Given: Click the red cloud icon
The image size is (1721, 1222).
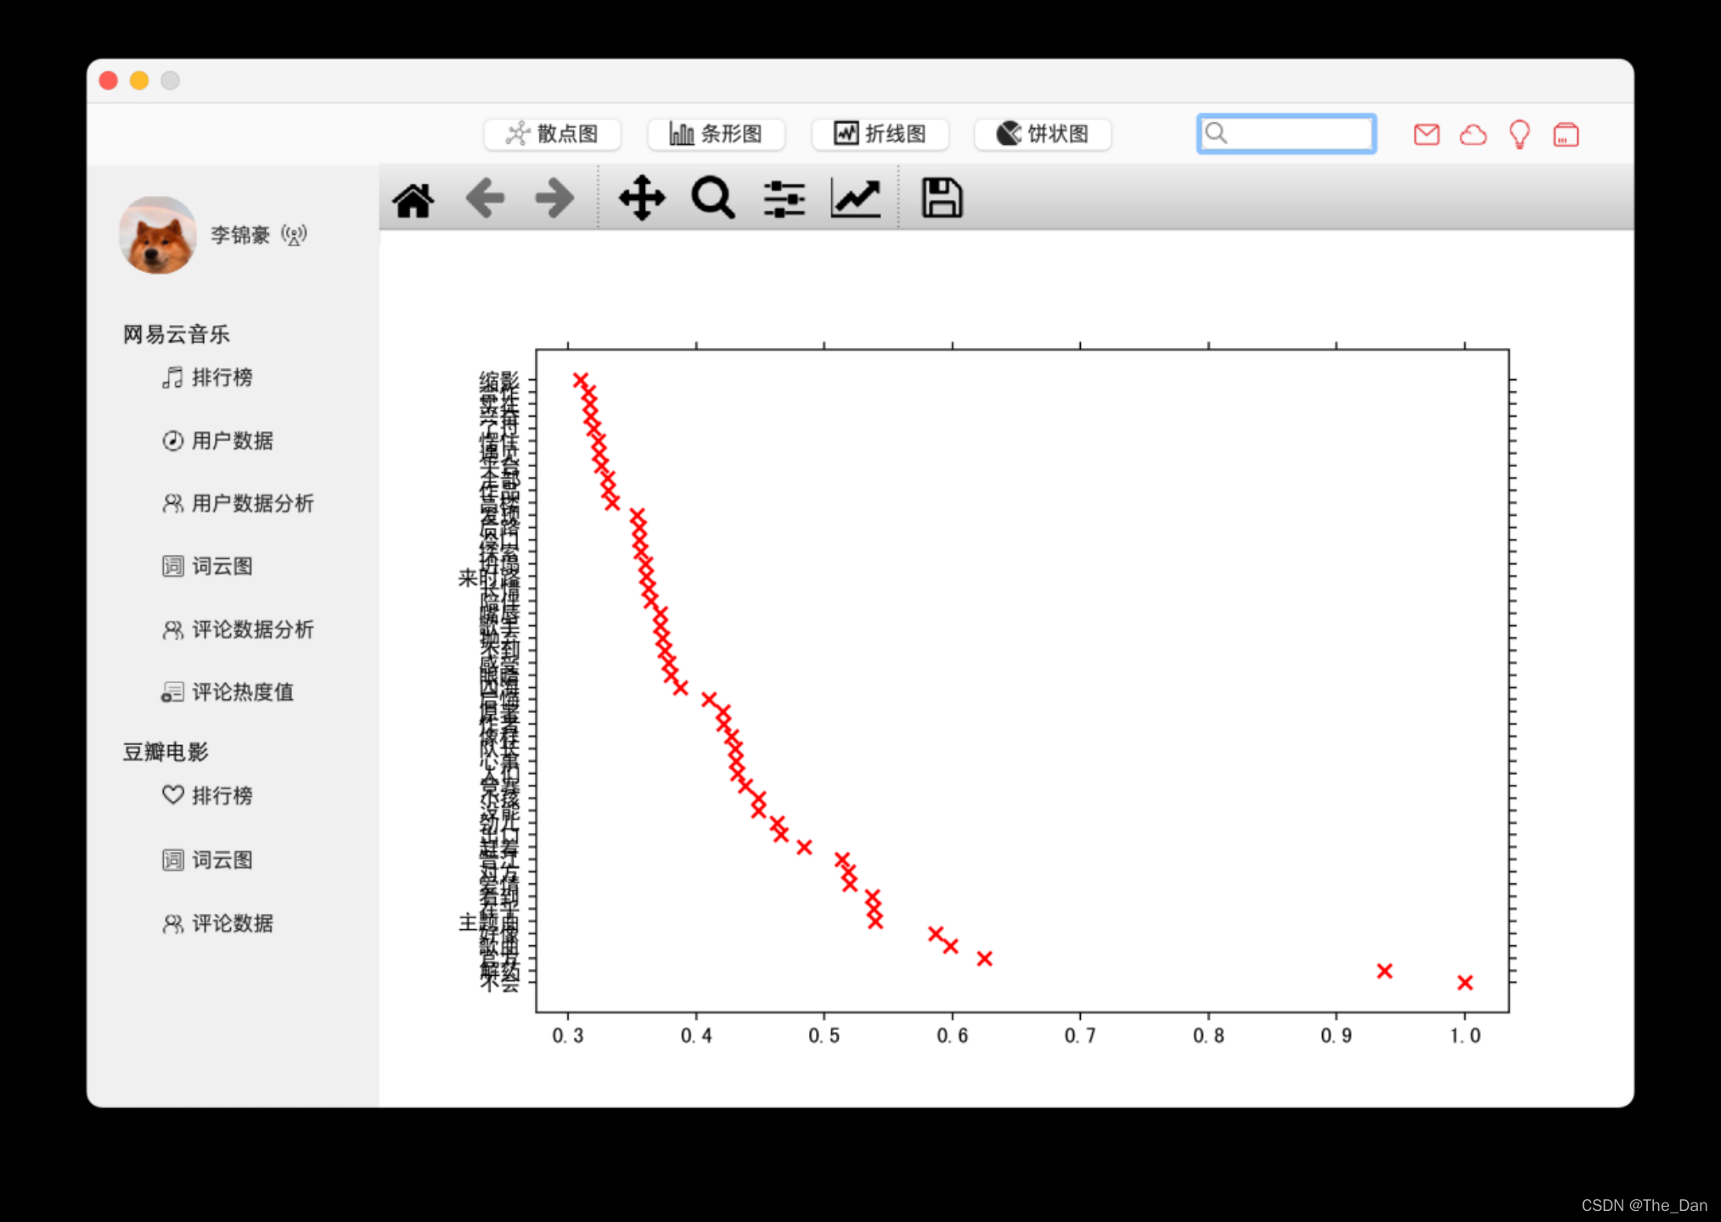Looking at the screenshot, I should [x=1473, y=135].
